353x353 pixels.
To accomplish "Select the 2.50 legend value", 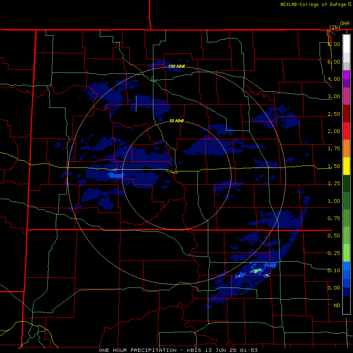I will tap(334, 114).
